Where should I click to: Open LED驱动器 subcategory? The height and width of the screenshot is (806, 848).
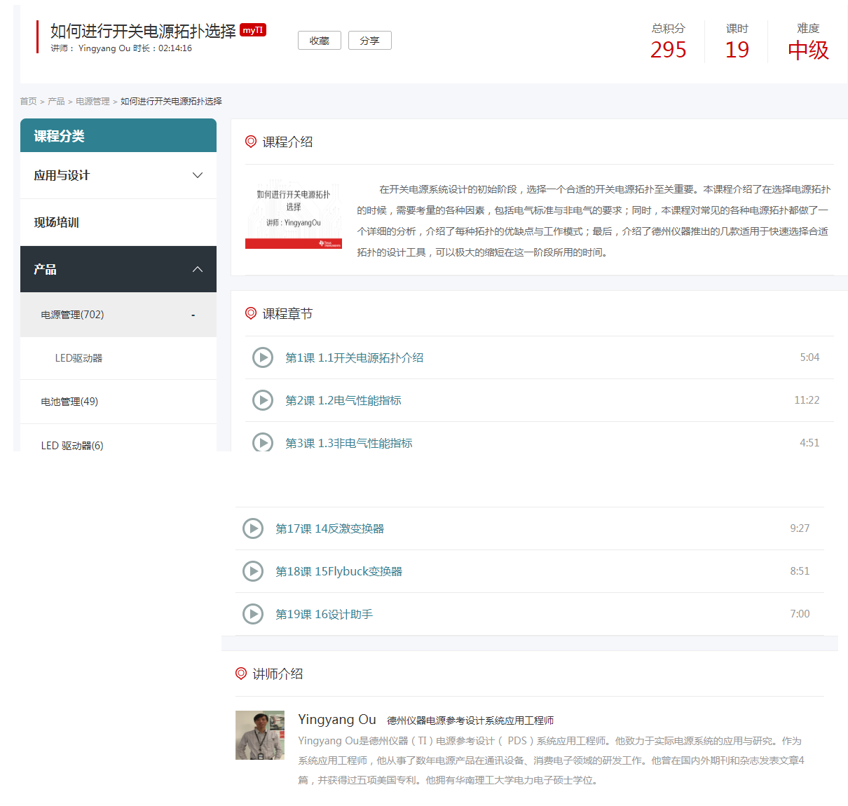tap(78, 358)
